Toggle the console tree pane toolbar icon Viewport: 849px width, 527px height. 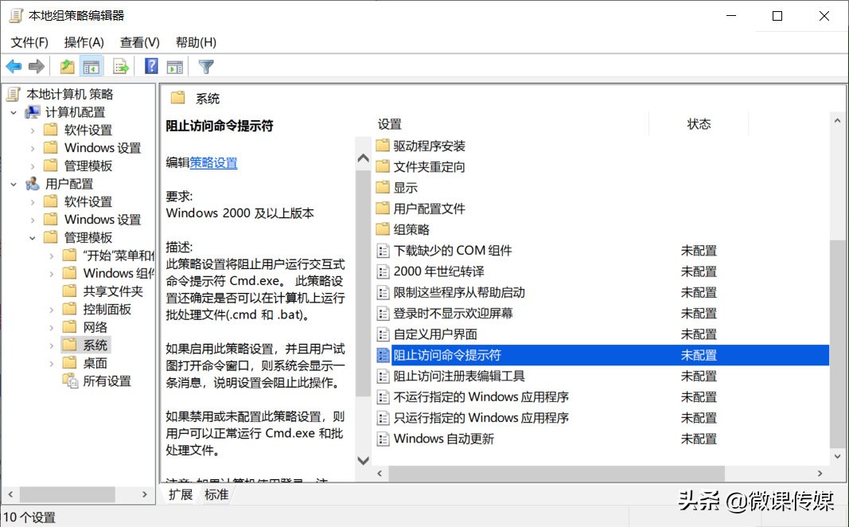92,66
